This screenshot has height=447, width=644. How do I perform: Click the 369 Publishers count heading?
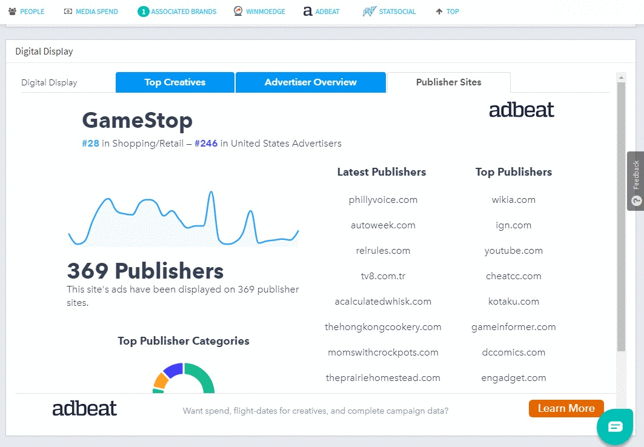point(145,271)
